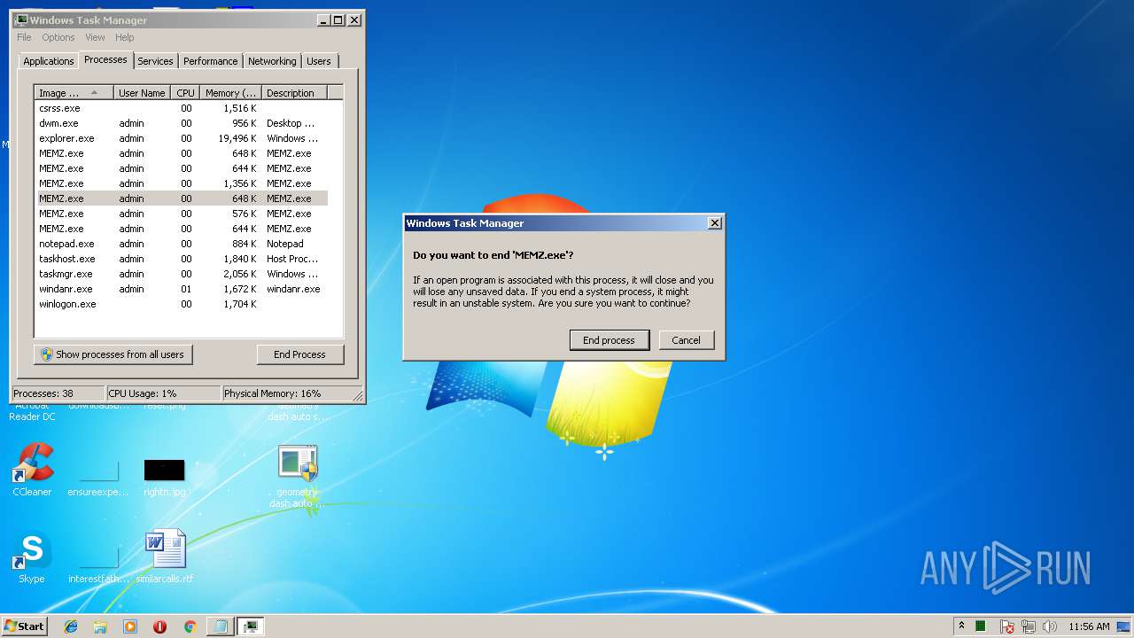Image resolution: width=1134 pixels, height=638 pixels.
Task: Open the Help menu
Action: 125,37
